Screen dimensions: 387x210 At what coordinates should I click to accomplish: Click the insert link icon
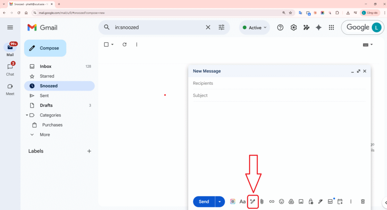coord(272,202)
